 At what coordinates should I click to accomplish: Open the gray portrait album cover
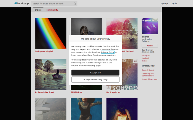click(x=86, y=27)
